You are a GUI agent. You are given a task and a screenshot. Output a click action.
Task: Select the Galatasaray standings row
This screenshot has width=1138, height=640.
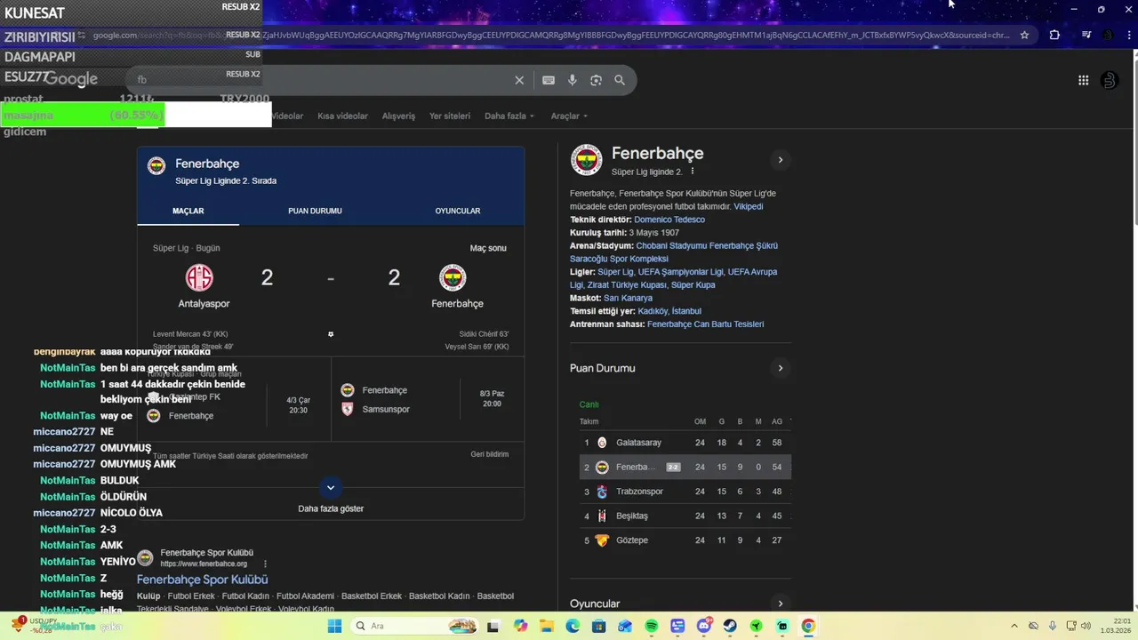pyautogui.click(x=685, y=443)
